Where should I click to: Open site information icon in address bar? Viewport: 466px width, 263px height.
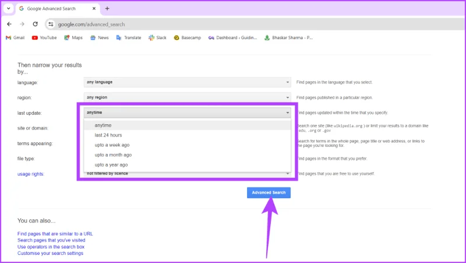click(51, 24)
